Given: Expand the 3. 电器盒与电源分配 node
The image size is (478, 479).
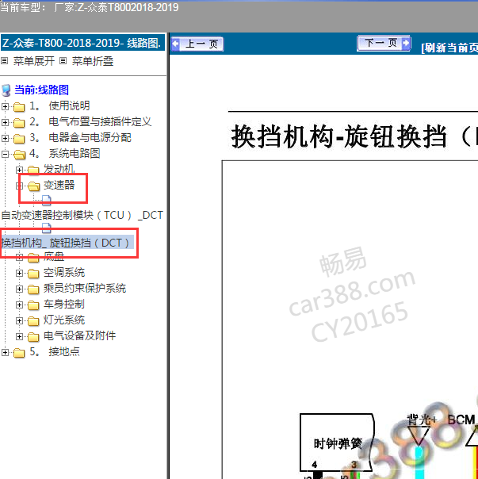Looking at the screenshot, I should pos(5,138).
